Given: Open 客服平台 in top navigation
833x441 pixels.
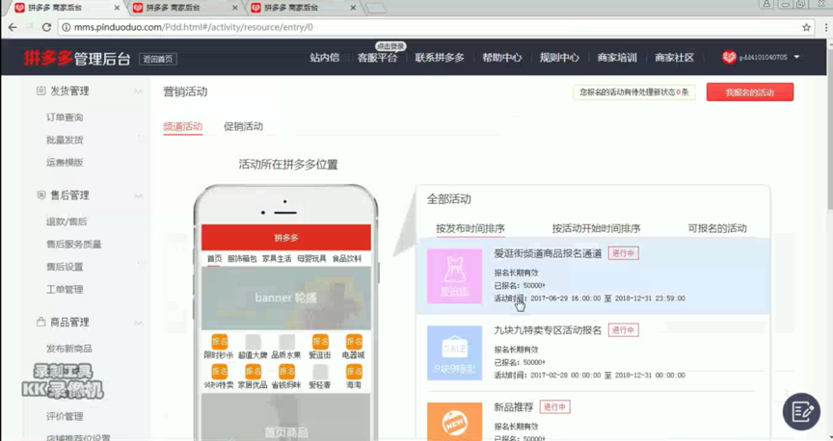Looking at the screenshot, I should (377, 58).
